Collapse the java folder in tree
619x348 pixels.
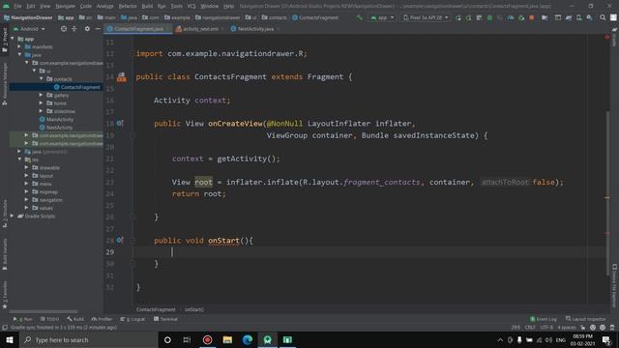(19, 55)
